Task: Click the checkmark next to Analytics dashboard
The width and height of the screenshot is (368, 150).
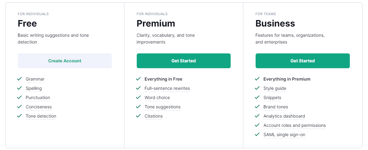Action: click(257, 116)
